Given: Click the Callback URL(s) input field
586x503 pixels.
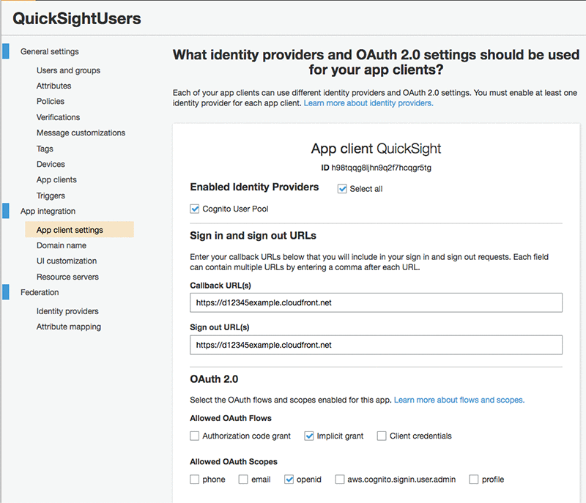Looking at the screenshot, I should coord(376,302).
